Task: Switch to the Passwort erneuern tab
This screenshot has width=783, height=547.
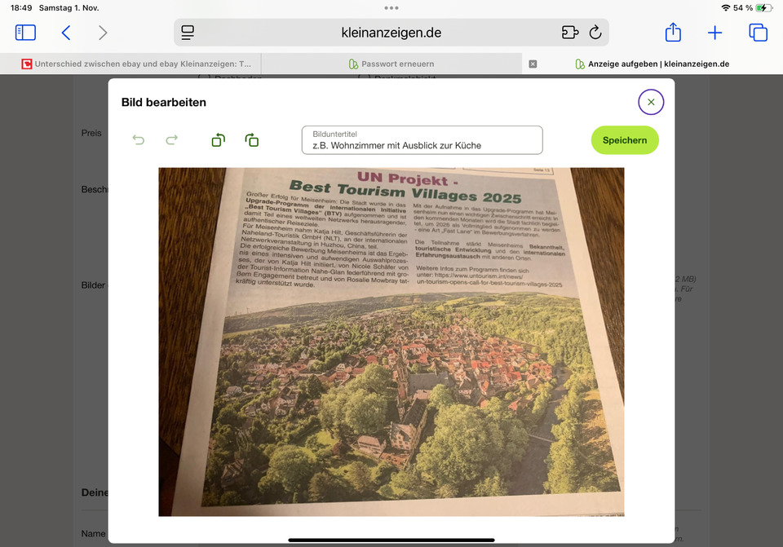Action: (x=391, y=64)
